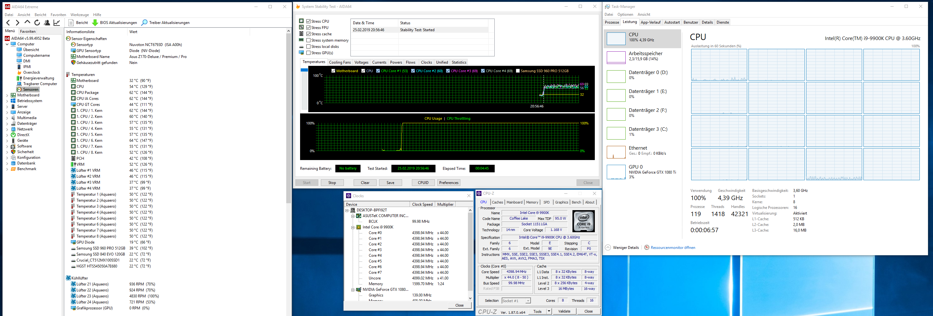The height and width of the screenshot is (316, 933).
Task: Click Weniger Details in Task-Manager
Action: pos(622,248)
